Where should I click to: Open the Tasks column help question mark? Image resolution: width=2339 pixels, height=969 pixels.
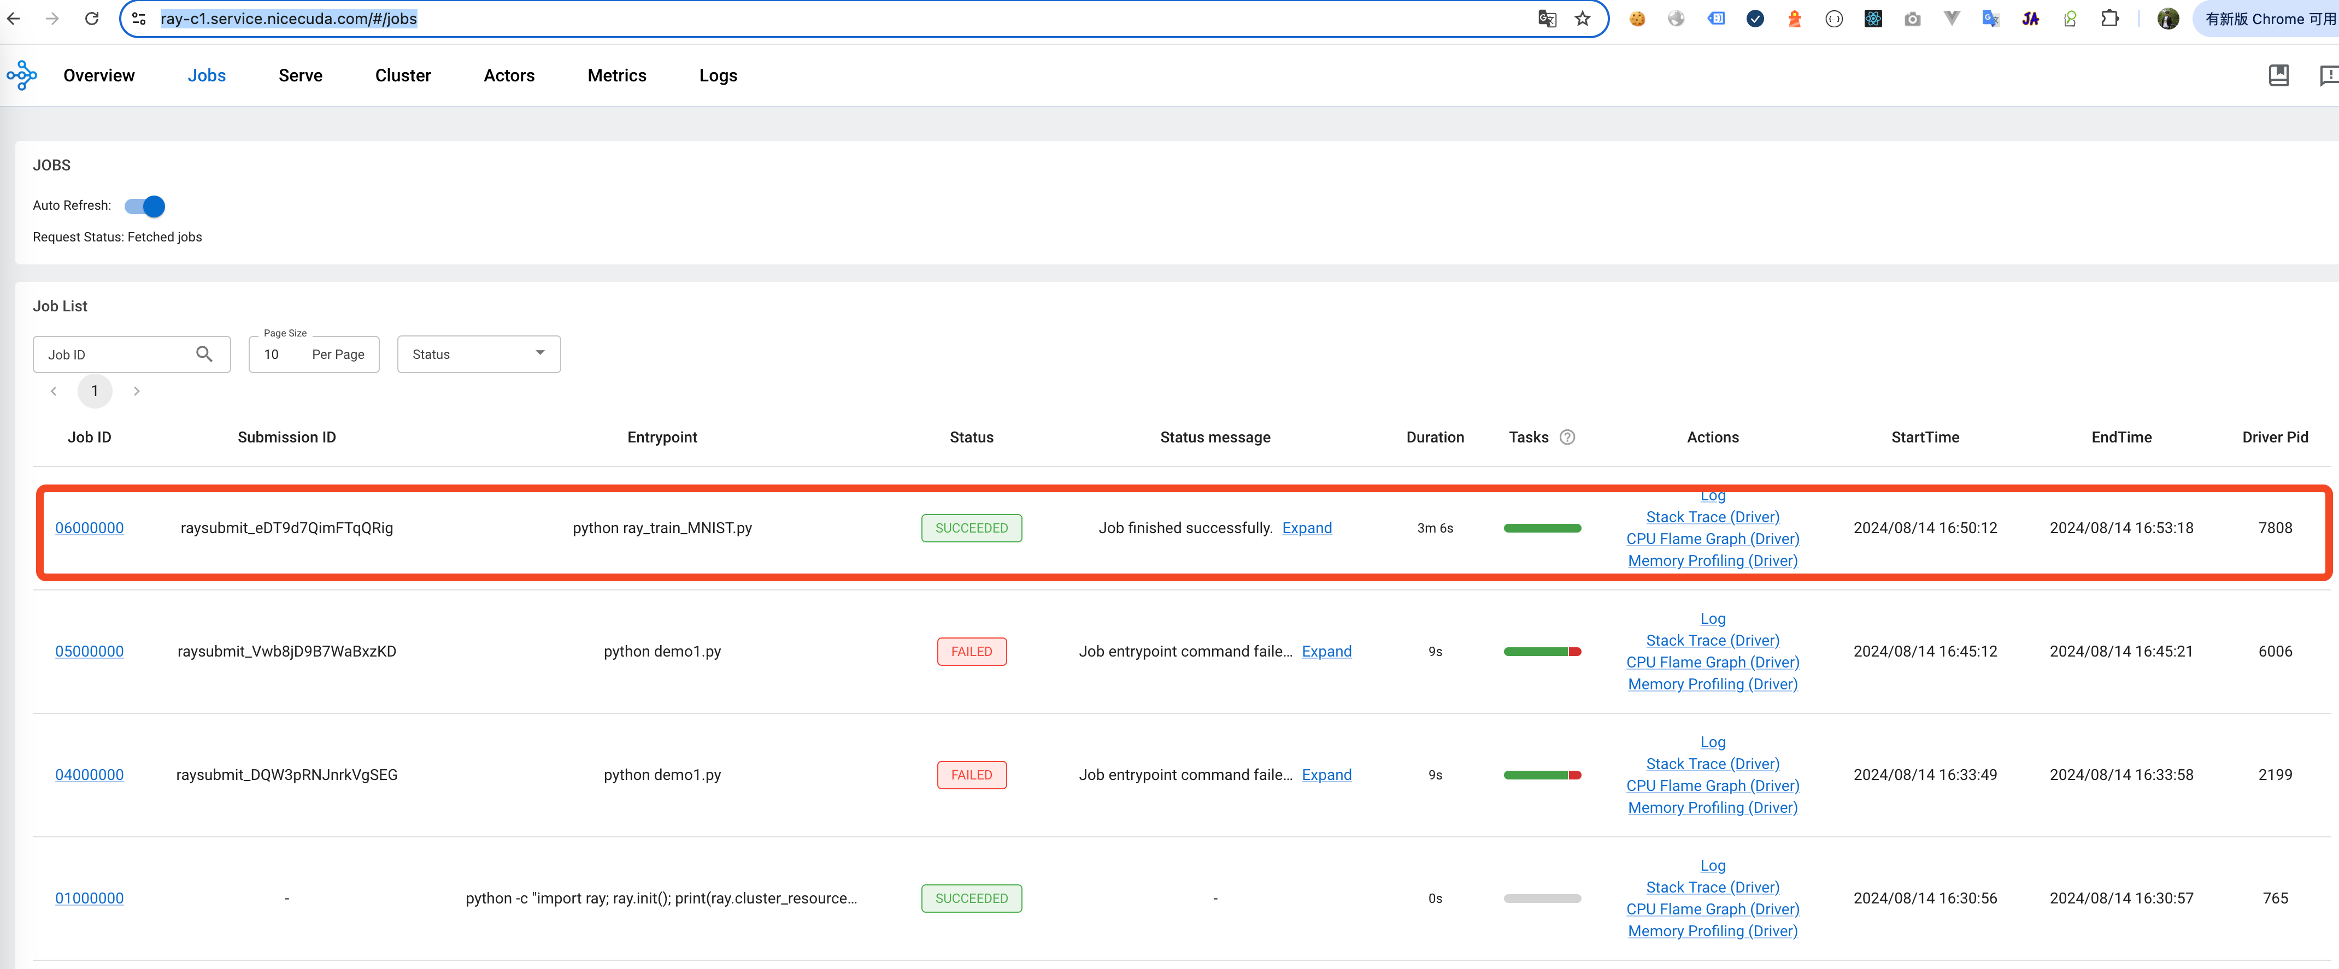pyautogui.click(x=1568, y=438)
